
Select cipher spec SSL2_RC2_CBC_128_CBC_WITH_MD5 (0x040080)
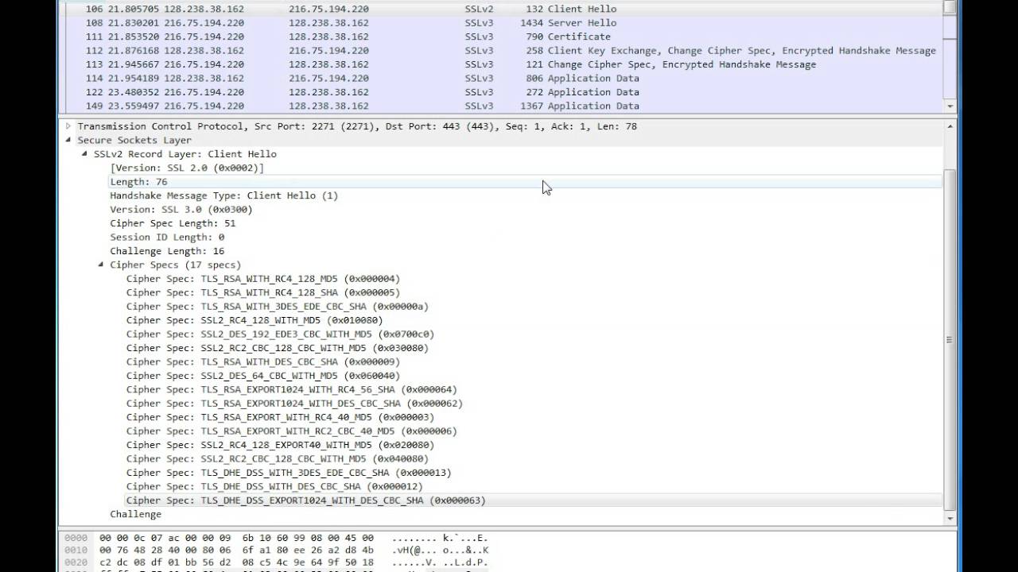pos(277,459)
